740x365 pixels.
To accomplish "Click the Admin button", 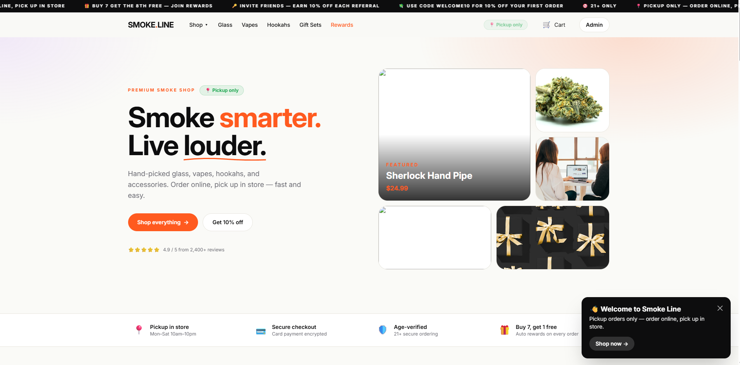I will tap(594, 25).
